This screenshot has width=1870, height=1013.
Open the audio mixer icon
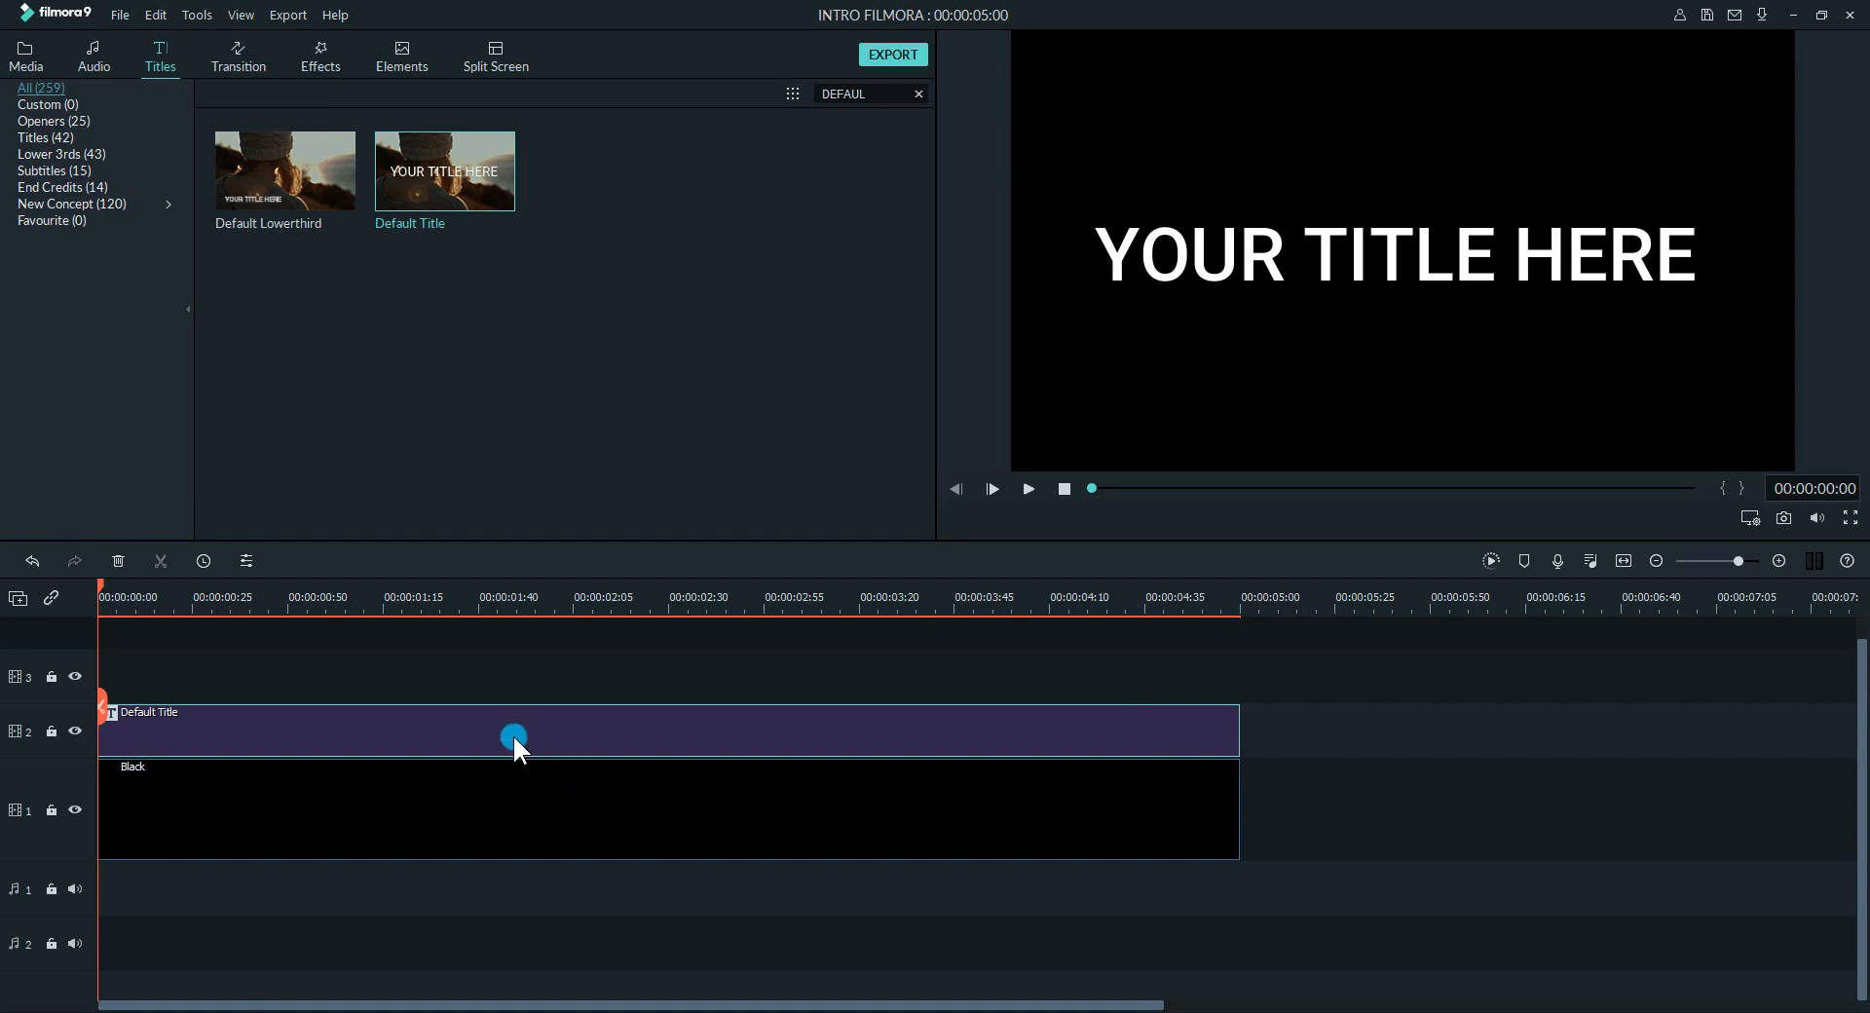(x=1590, y=561)
